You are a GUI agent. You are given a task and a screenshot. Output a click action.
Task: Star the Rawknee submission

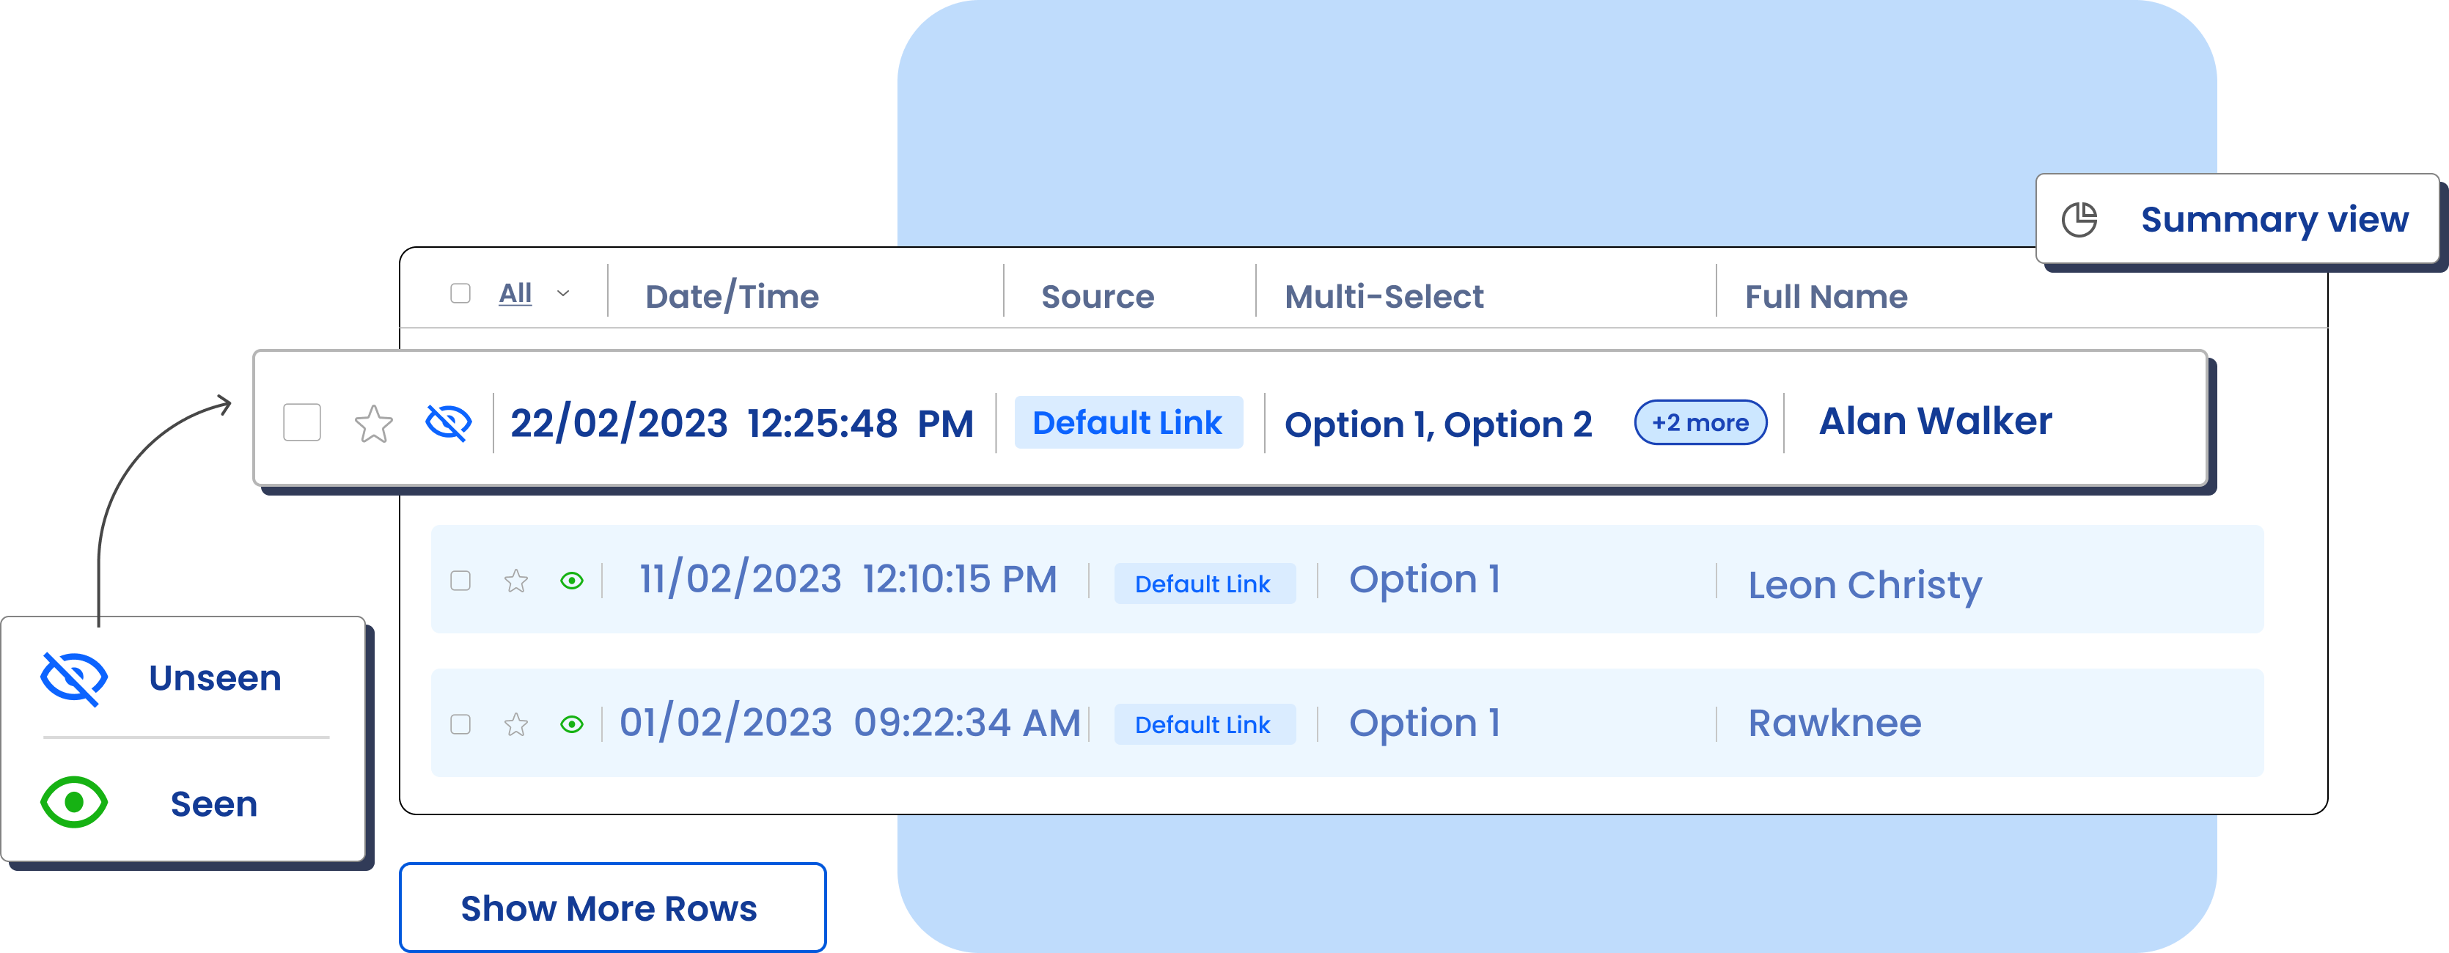(x=516, y=724)
